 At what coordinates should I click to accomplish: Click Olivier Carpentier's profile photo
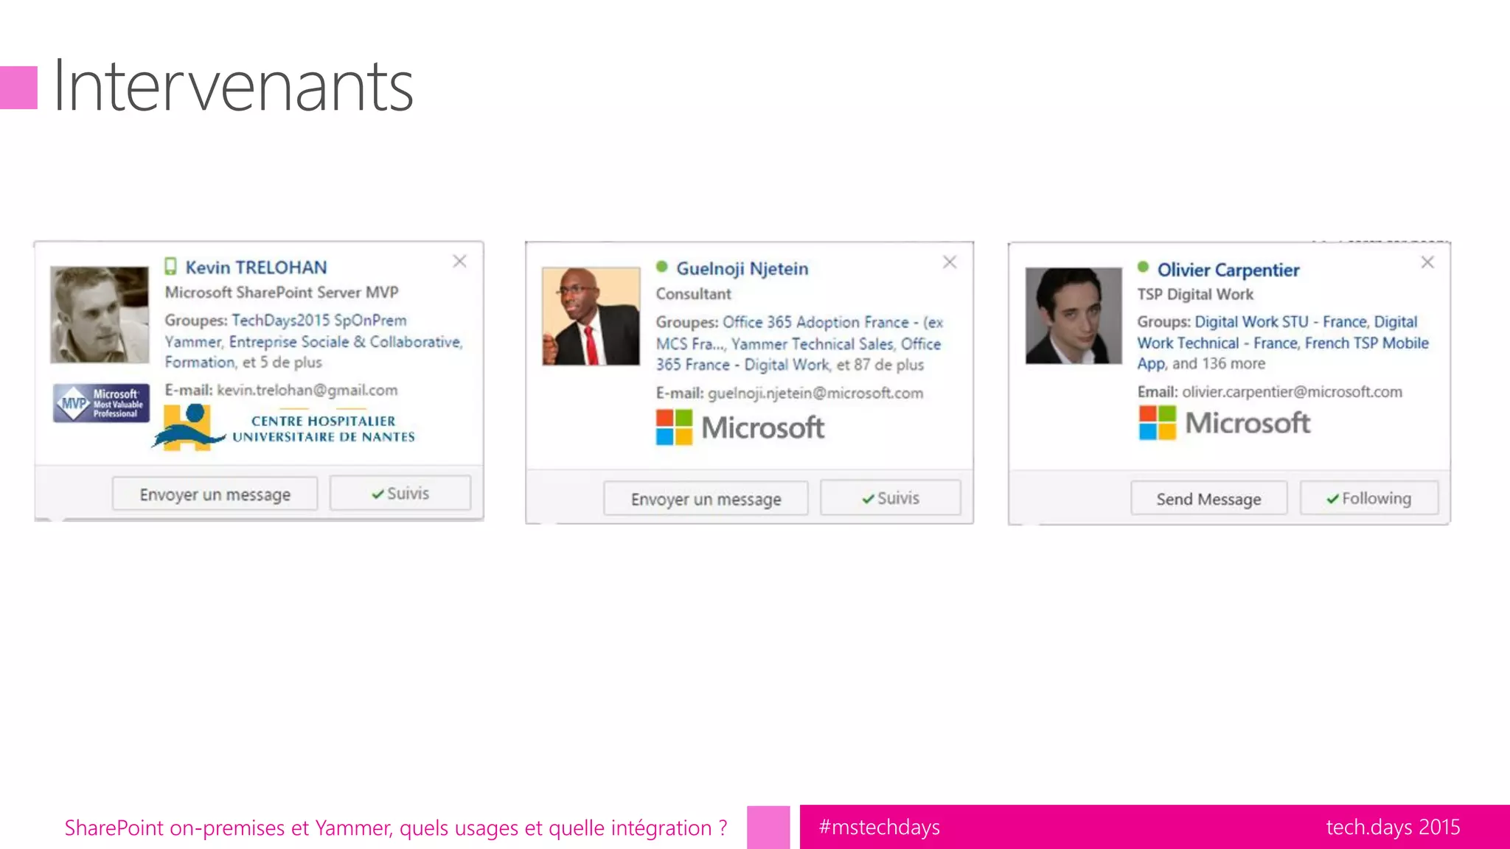click(x=1073, y=315)
